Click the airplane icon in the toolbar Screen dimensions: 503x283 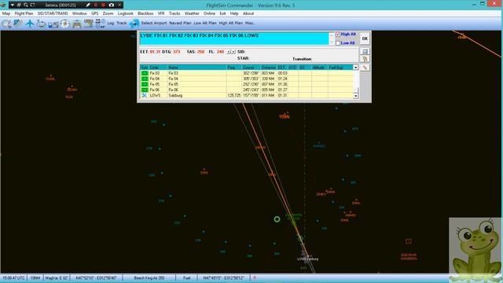(x=30, y=24)
